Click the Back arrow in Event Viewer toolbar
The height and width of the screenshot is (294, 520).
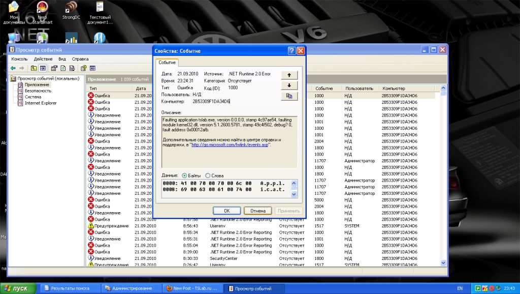tap(13, 68)
